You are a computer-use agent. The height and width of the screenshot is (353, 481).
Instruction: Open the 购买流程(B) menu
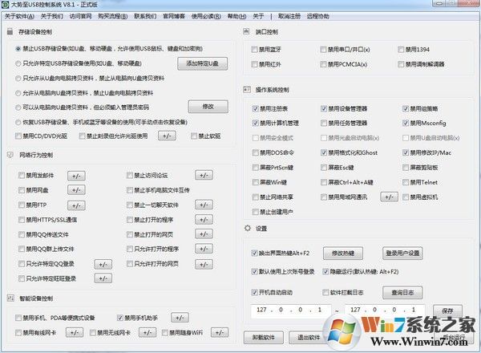pos(112,16)
